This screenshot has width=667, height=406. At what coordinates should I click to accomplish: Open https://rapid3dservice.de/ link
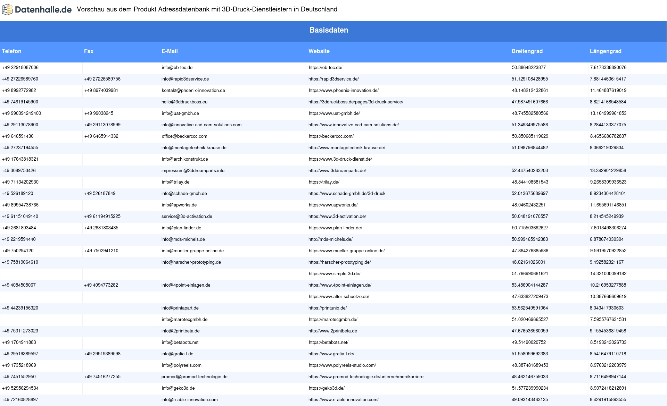click(x=333, y=79)
